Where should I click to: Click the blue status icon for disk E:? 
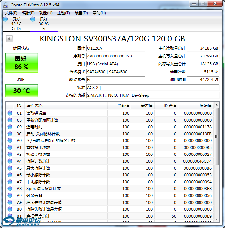[33, 19]
